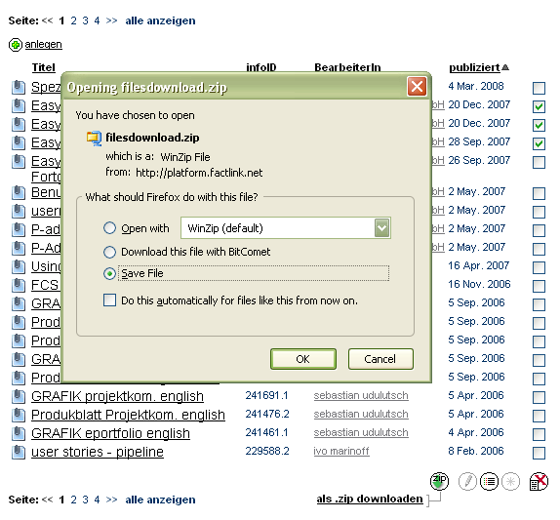Uncheck the 28 Sep. 2007 row checkbox
Screen dimensions: 560x520
(x=539, y=143)
